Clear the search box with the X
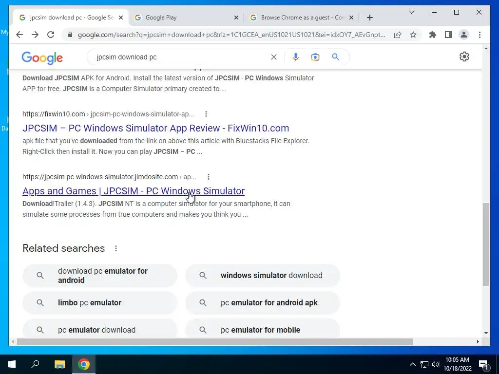Screen dimensions: 499x374 [x=274, y=57]
